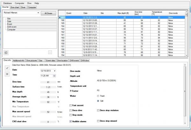Click the checkmark confirm icon in Dive info
Screen dimensions: 191x130
[7, 68]
